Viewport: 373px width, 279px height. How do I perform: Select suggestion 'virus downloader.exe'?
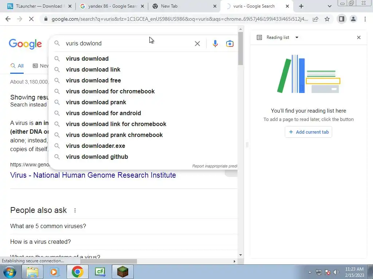[143, 146]
